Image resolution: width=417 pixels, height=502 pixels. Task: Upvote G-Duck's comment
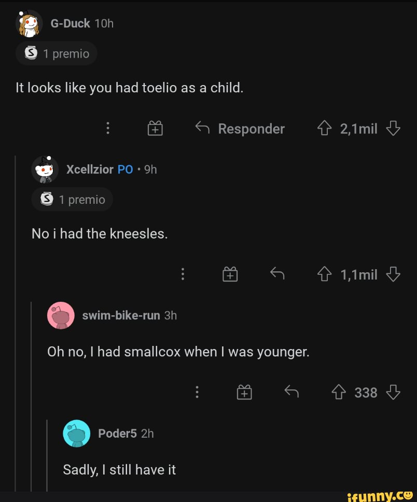click(x=324, y=129)
